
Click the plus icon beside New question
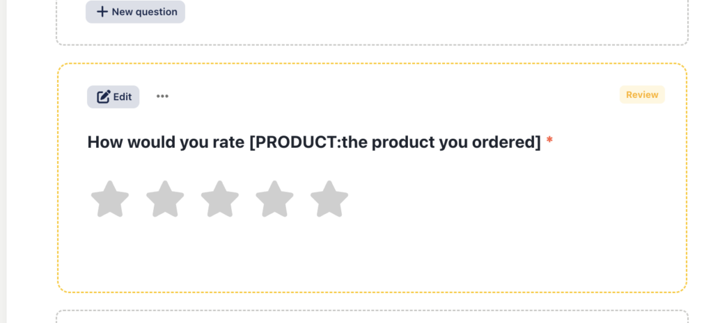point(102,12)
